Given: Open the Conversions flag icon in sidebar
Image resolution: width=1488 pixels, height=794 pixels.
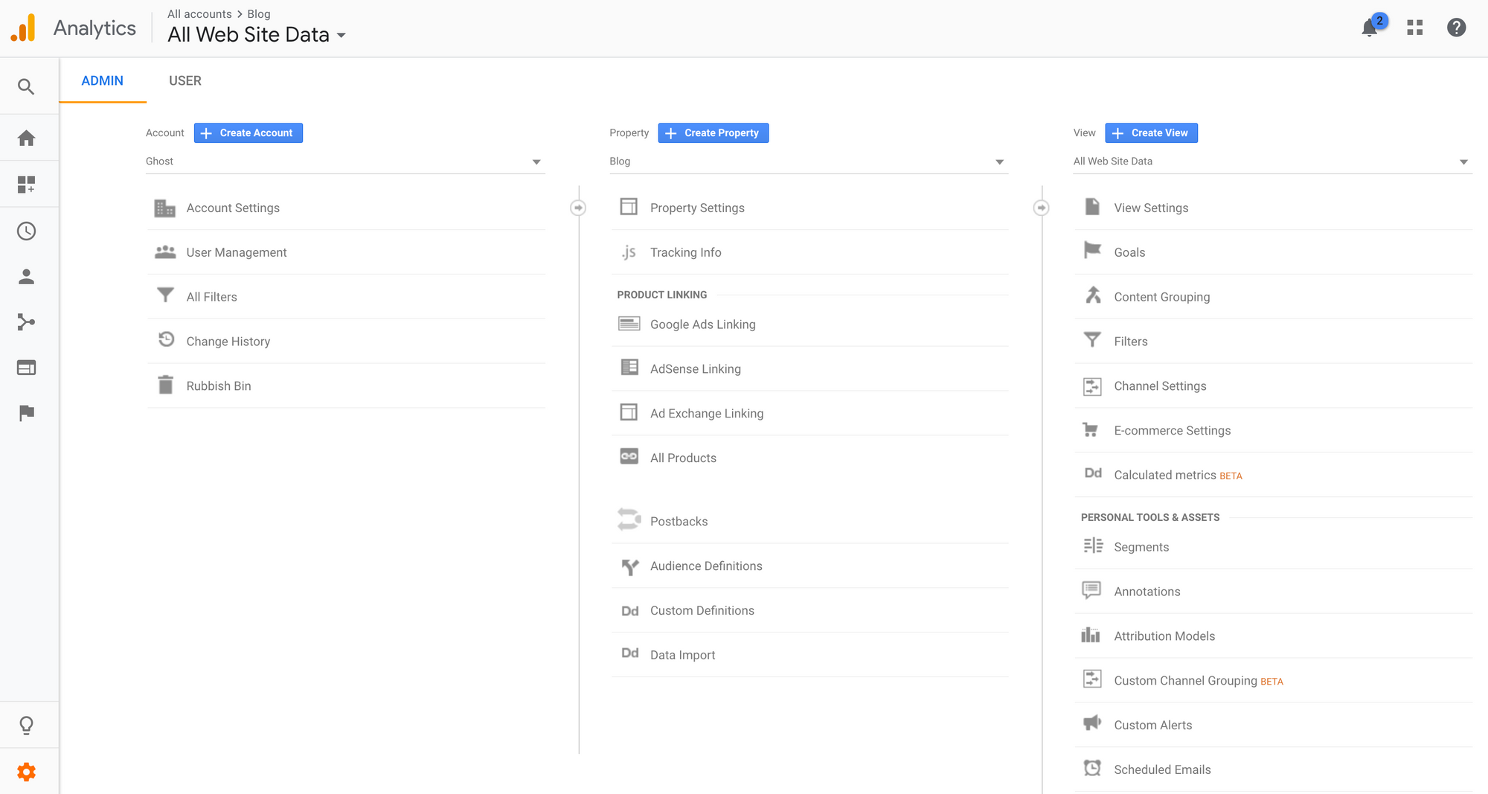Looking at the screenshot, I should (x=27, y=413).
